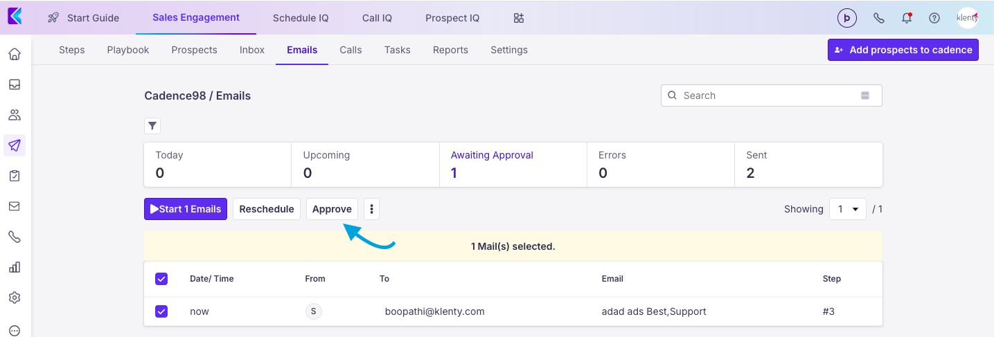Viewport: 994px width, 337px height.
Task: Open the Schedule IQ tab
Action: [301, 18]
